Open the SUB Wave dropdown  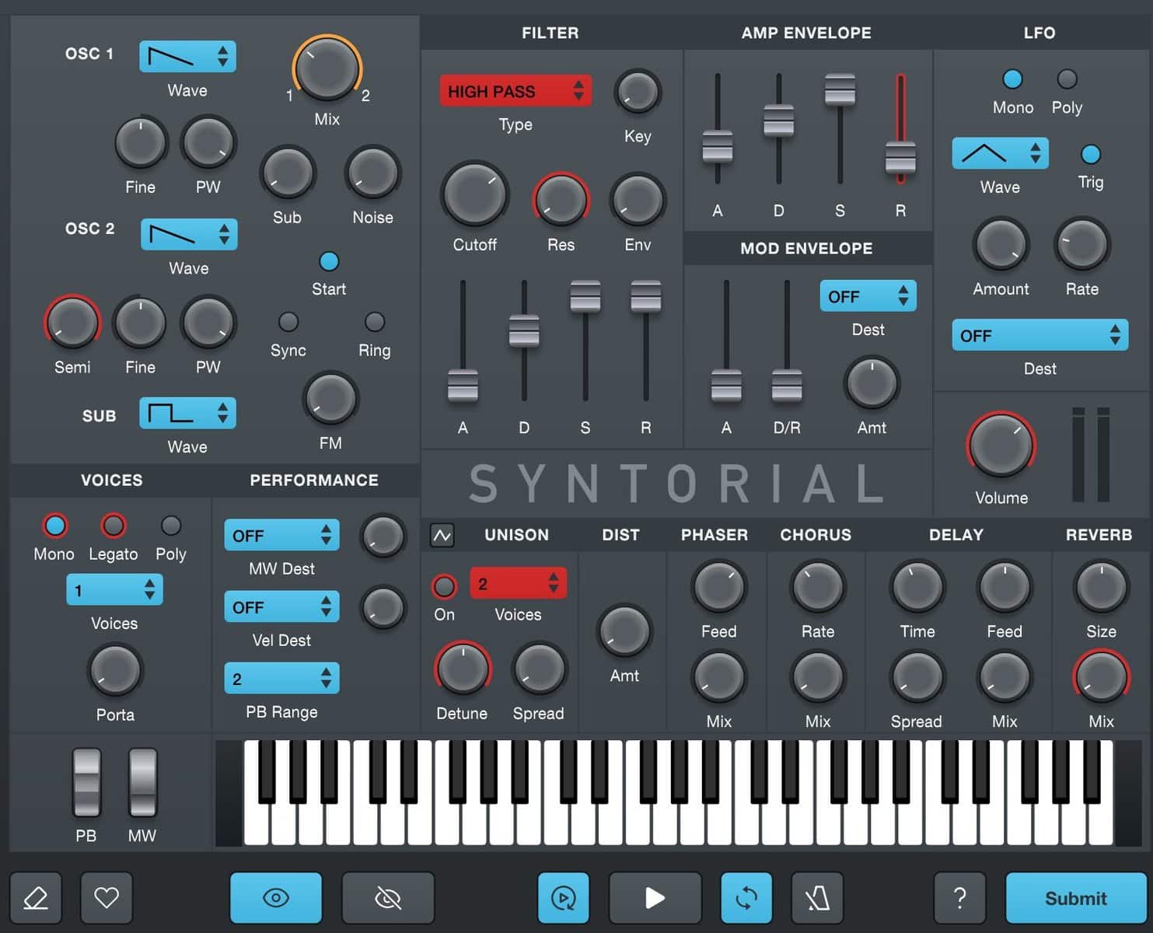tap(187, 413)
